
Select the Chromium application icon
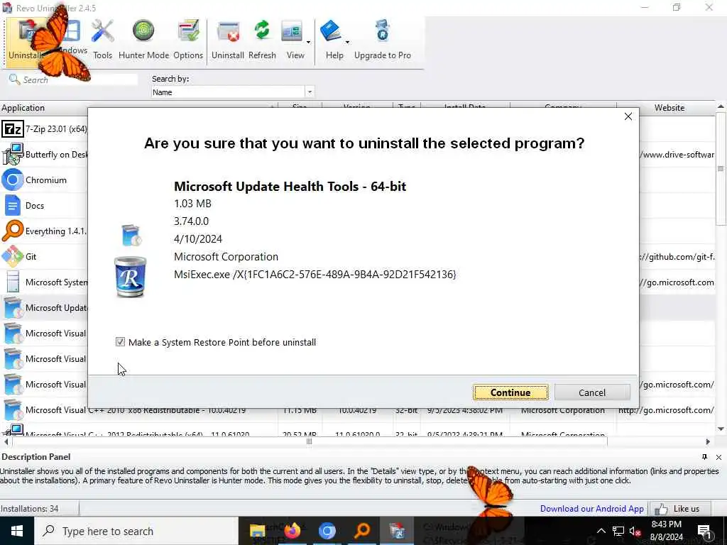(13, 180)
